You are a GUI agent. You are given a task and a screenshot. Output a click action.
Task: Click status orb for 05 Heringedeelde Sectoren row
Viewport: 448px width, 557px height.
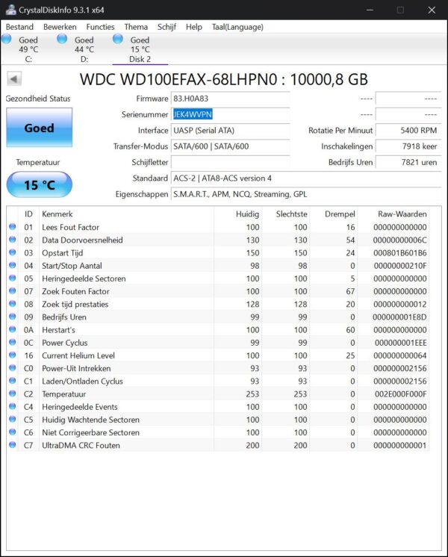[13, 278]
